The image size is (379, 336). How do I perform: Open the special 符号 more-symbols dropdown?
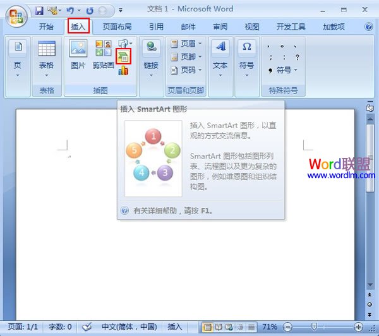(x=283, y=70)
